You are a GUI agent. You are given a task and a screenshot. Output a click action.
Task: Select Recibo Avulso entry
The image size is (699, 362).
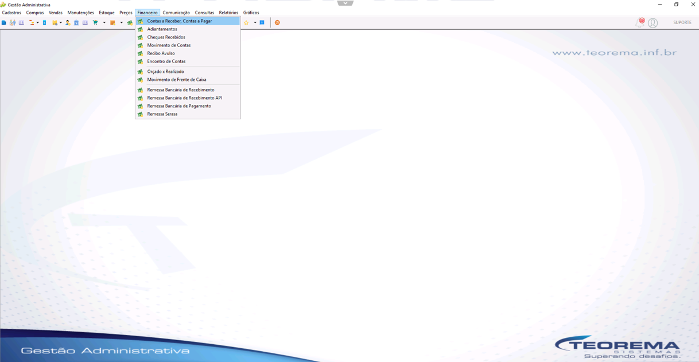tap(188, 53)
